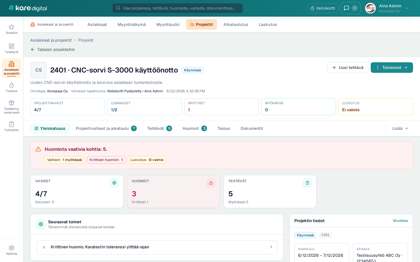The width and height of the screenshot is (420, 262).
Task: Open the Karatestin critical issue row
Action: [x=157, y=247]
